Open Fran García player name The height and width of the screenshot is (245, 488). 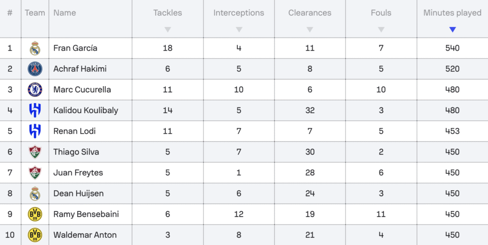click(75, 48)
